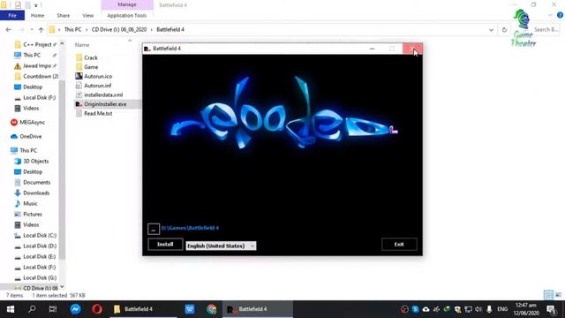Open the Share ribbon tab
565x318 pixels.
[x=63, y=16]
